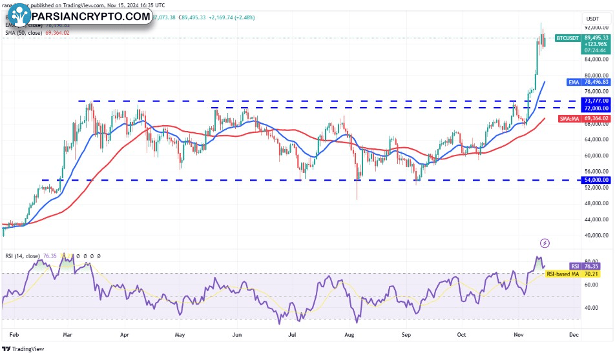Click the 69,364.02 SMA value on axis
The width and height of the screenshot is (615, 353).
pos(596,118)
